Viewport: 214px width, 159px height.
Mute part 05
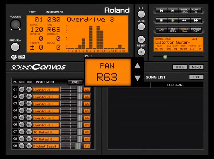(x=29, y=118)
